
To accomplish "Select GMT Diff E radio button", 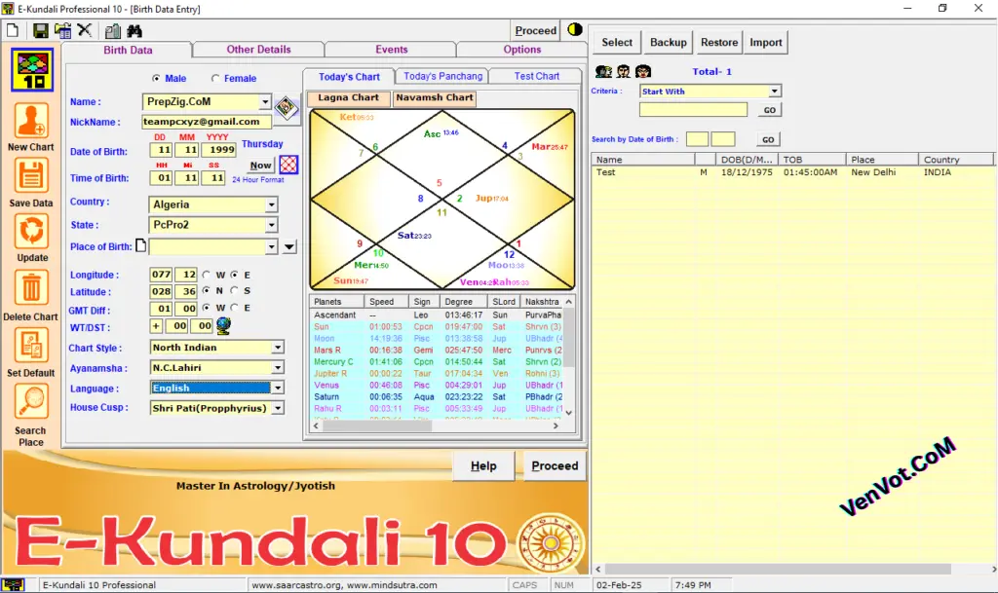I will [235, 308].
